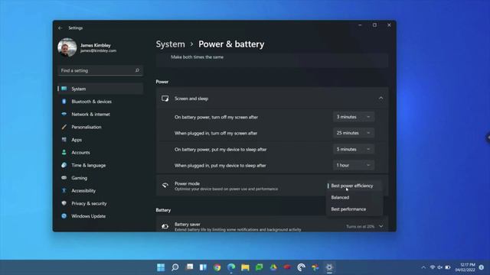This screenshot has height=275, width=490.
Task: Click the Power mode gauge icon
Action: click(x=165, y=186)
